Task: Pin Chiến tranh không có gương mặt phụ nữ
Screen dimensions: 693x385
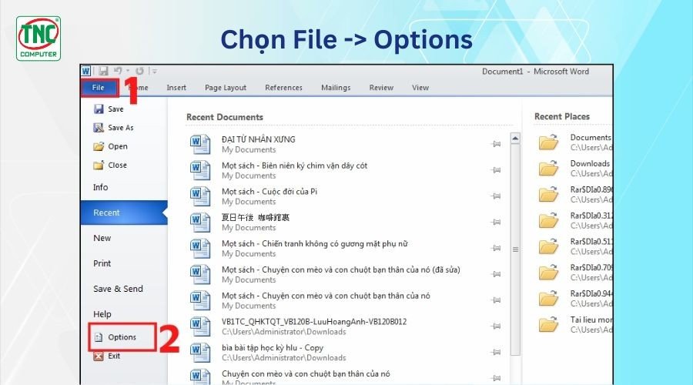Action: [497, 248]
